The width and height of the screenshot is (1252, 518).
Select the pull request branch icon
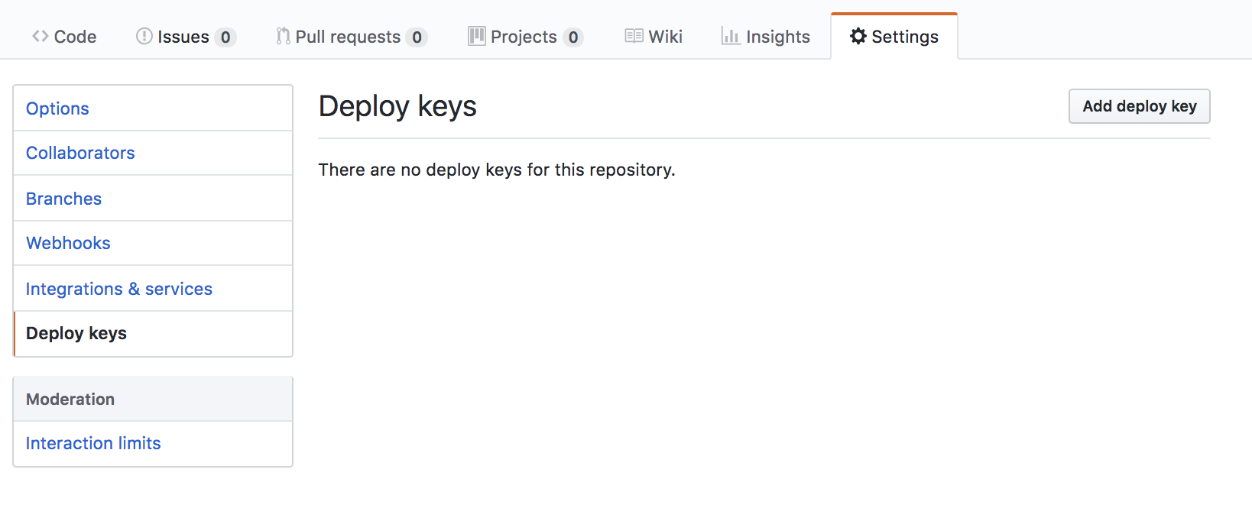(x=282, y=36)
